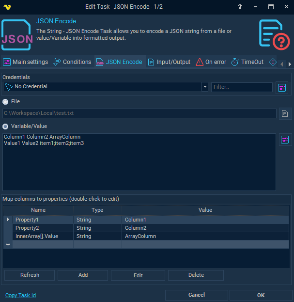Switch to the TimeOut tab

(248, 62)
